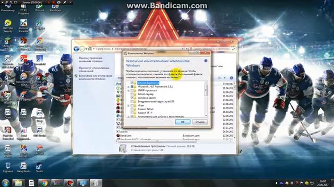The width and height of the screenshot is (334, 187).
Task: Open the address bar history dropdown
Action: (x=183, y=49)
